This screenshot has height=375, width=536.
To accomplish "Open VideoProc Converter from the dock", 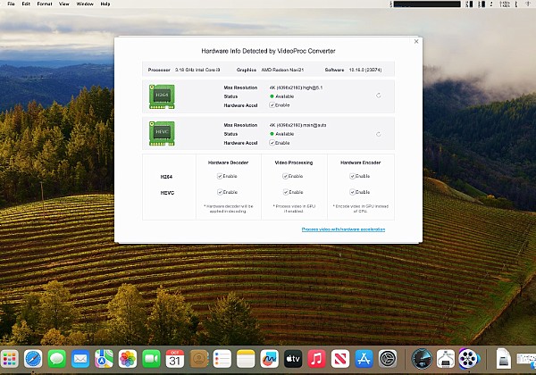I will pyautogui.click(x=468, y=359).
